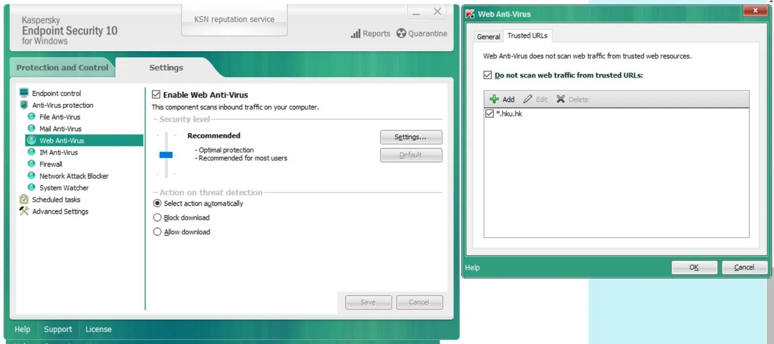Viewport: 774px width, 344px height.
Task: Click the Network Attack Blocker circle icon
Action: [31, 175]
